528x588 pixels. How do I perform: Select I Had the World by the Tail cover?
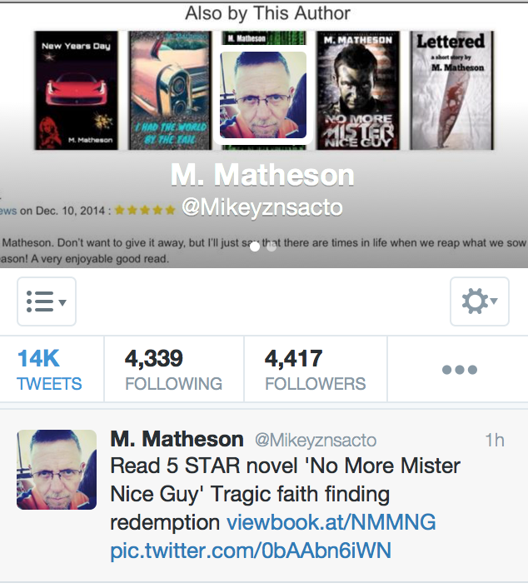[x=170, y=91]
